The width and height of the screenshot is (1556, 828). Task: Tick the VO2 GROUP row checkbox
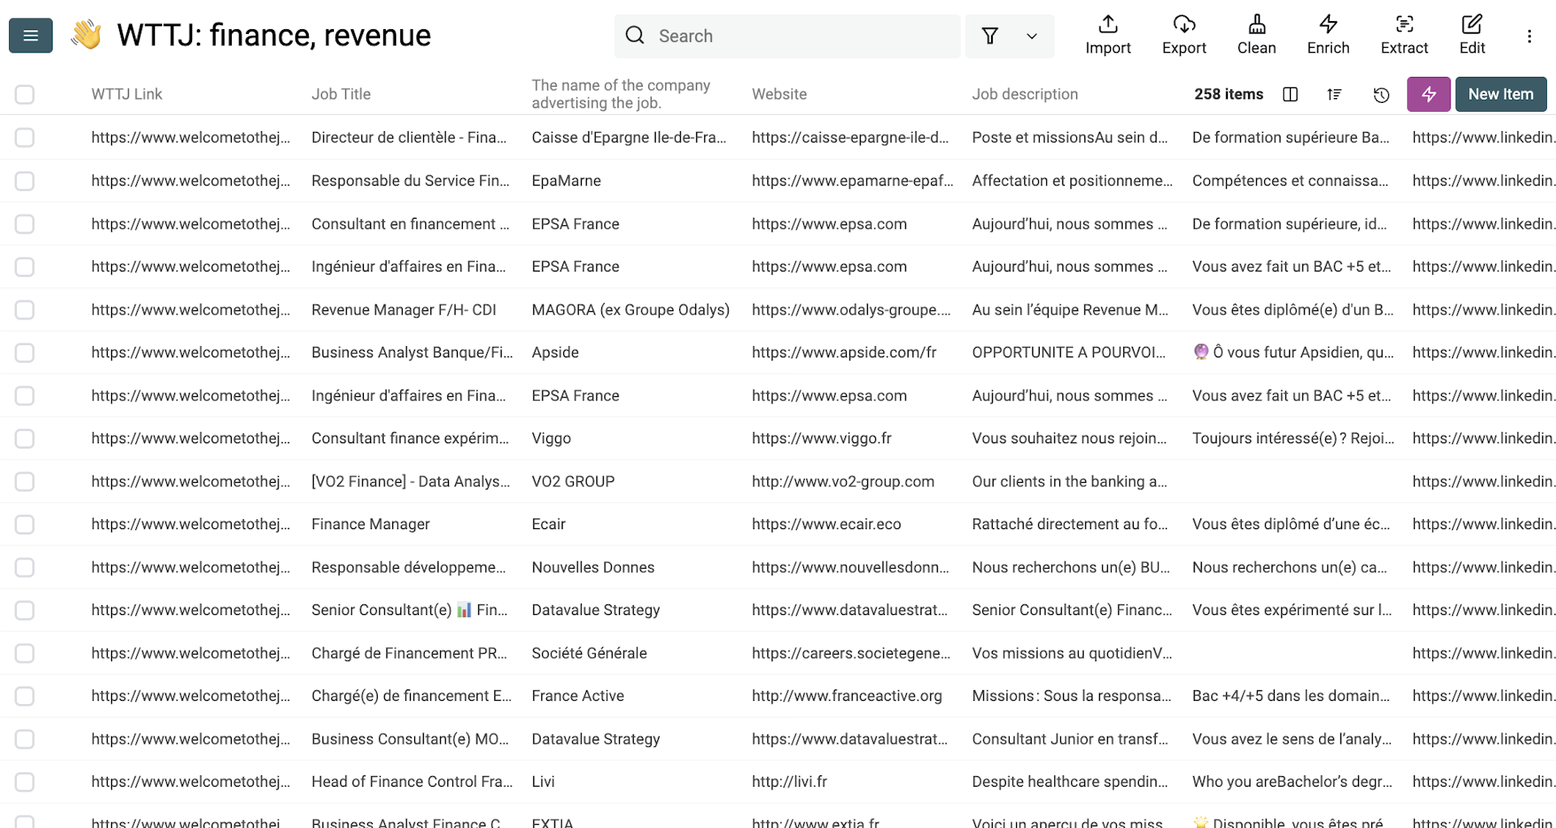click(25, 481)
